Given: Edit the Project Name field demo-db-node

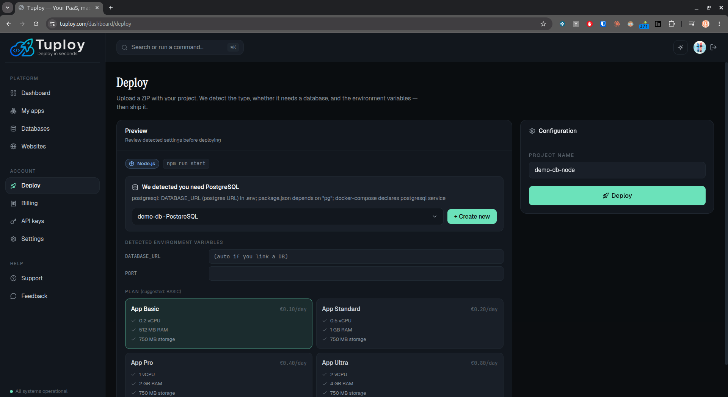Looking at the screenshot, I should [x=617, y=170].
